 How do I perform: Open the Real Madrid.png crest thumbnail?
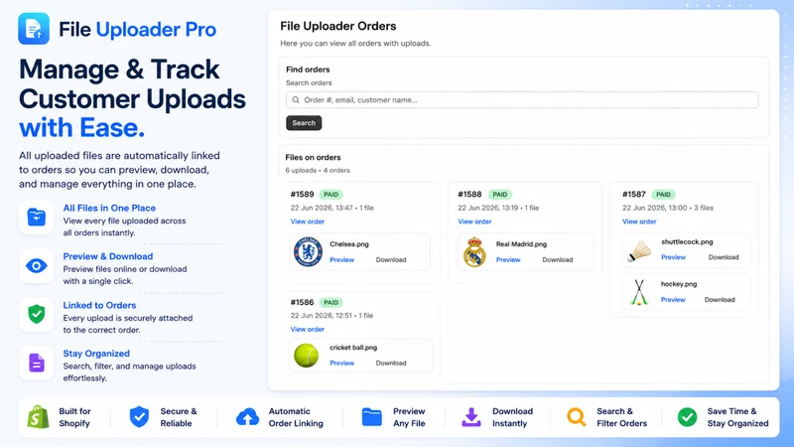[x=474, y=251]
